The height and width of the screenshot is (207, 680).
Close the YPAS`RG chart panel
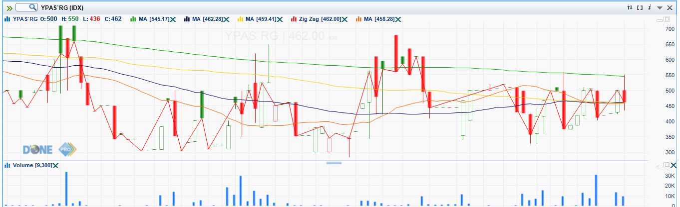tap(670, 7)
